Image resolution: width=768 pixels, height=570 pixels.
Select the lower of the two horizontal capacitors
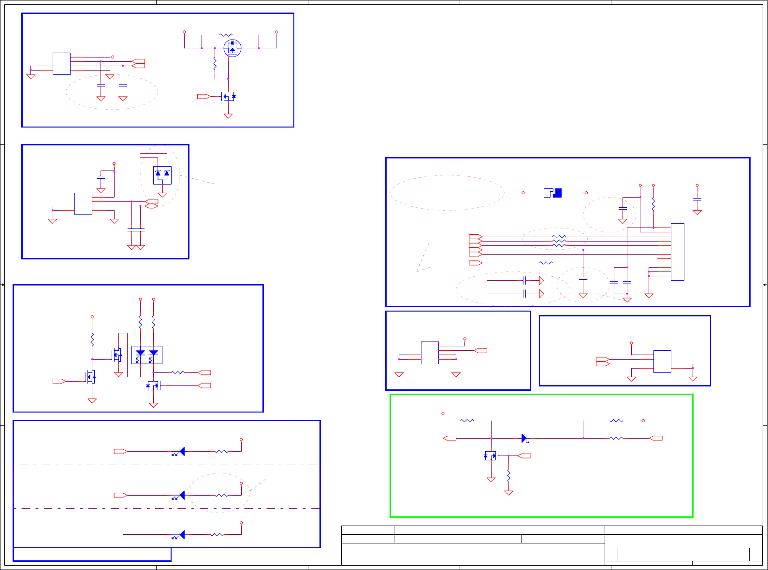click(524, 294)
